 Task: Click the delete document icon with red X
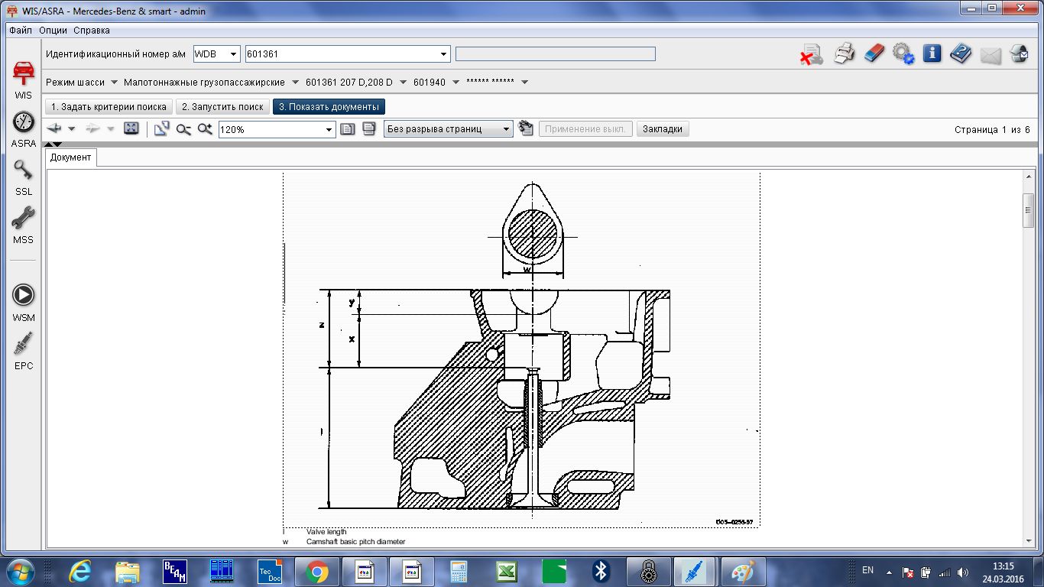coord(812,54)
